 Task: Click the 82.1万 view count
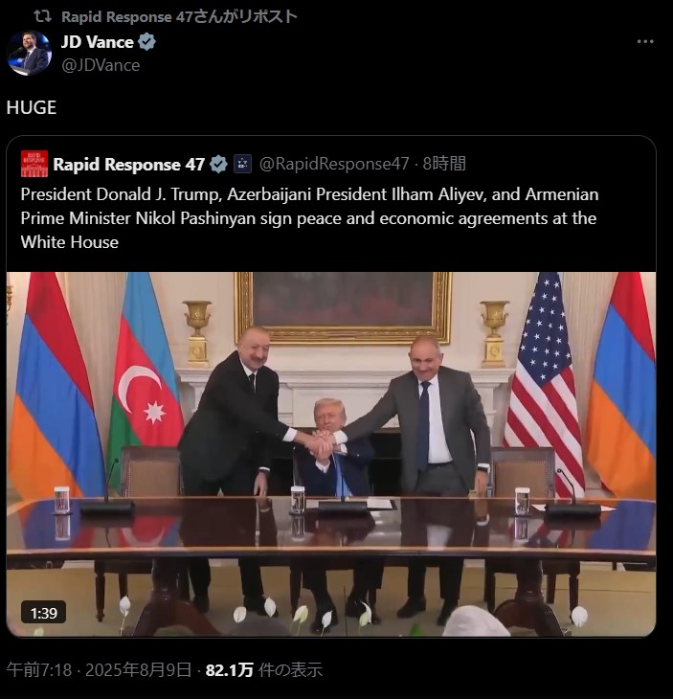[x=229, y=669]
